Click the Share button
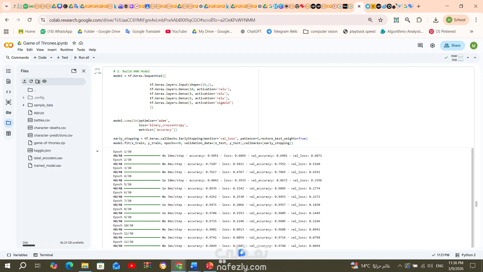483x272 pixels. (452, 46)
